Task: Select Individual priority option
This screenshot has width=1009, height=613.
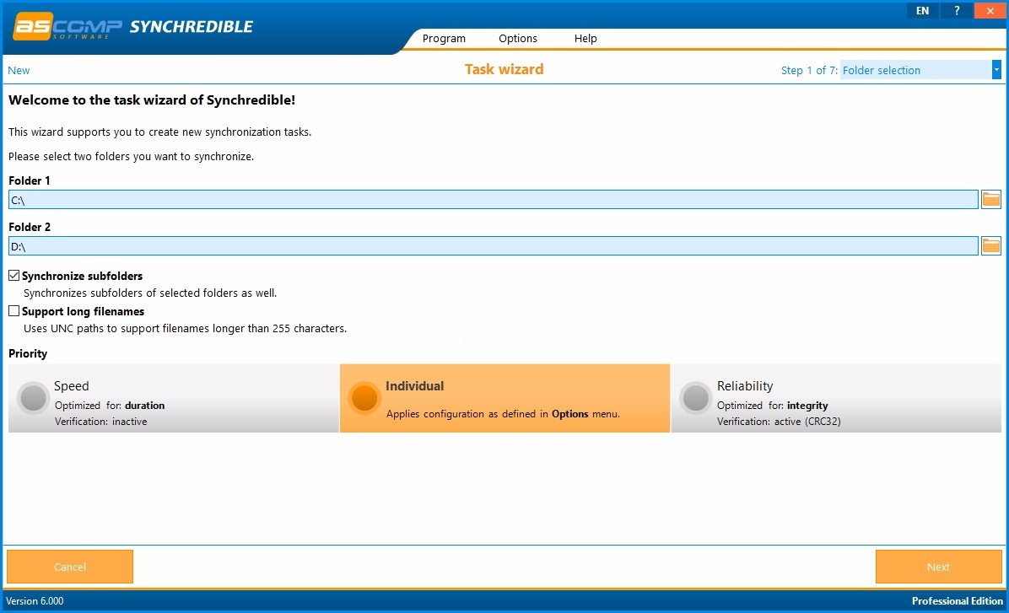Action: (x=505, y=398)
